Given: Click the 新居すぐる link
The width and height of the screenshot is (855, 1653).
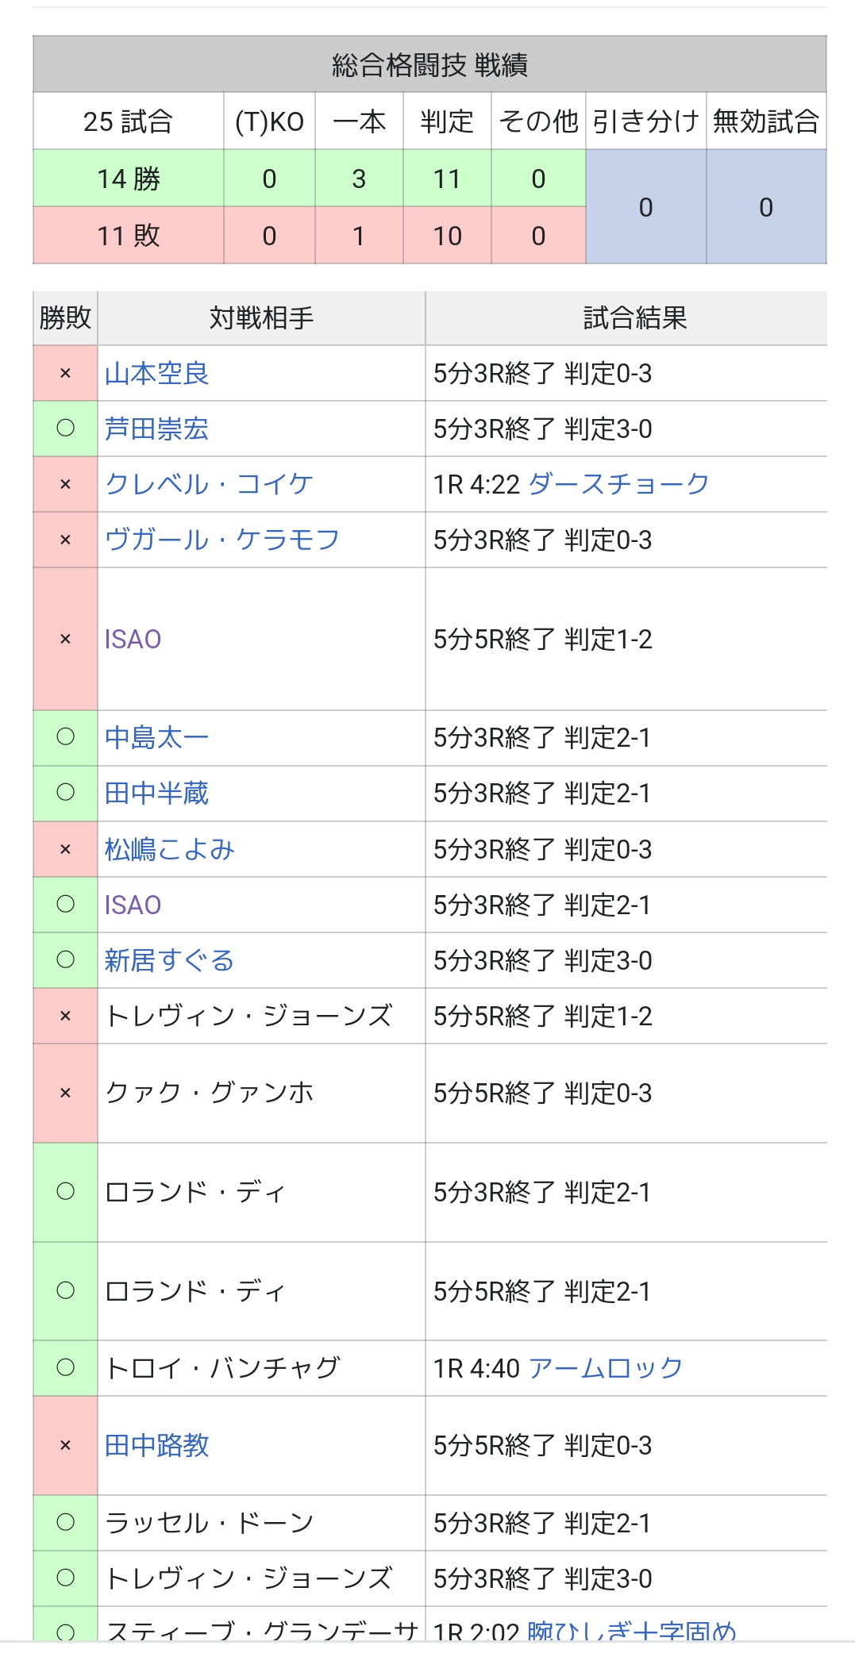Looking at the screenshot, I should tap(169, 960).
